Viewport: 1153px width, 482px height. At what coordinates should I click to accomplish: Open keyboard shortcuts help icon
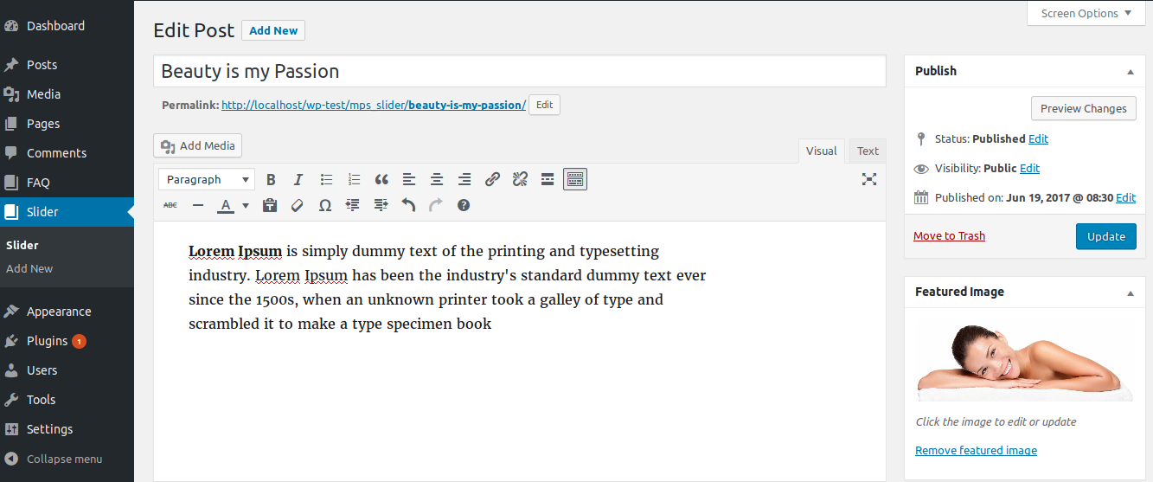tap(464, 205)
